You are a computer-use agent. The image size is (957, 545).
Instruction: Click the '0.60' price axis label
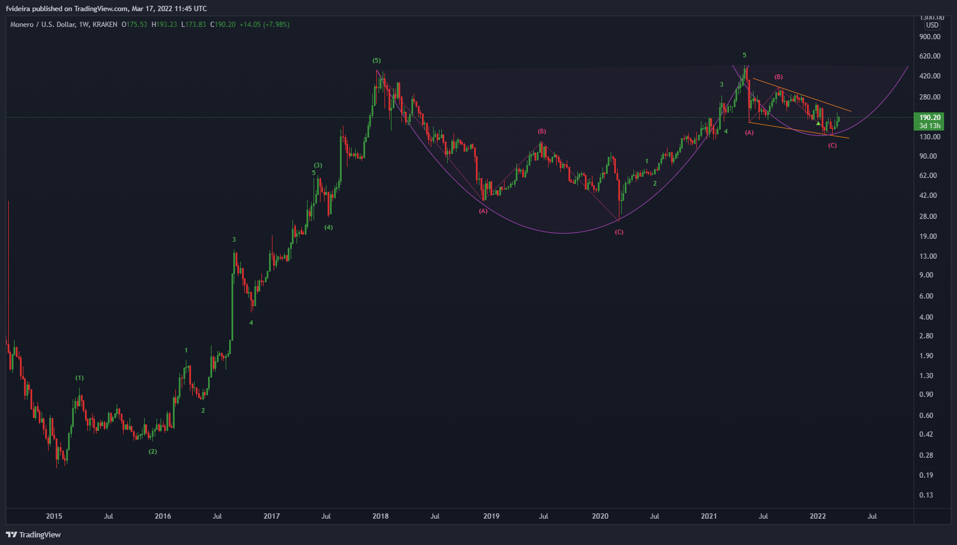tap(927, 416)
